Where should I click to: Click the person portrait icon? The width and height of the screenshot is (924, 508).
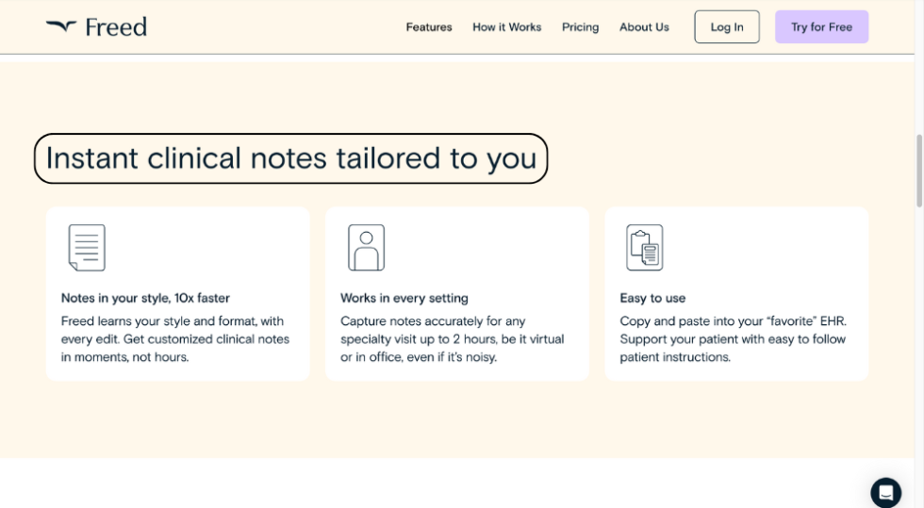pyautogui.click(x=366, y=248)
